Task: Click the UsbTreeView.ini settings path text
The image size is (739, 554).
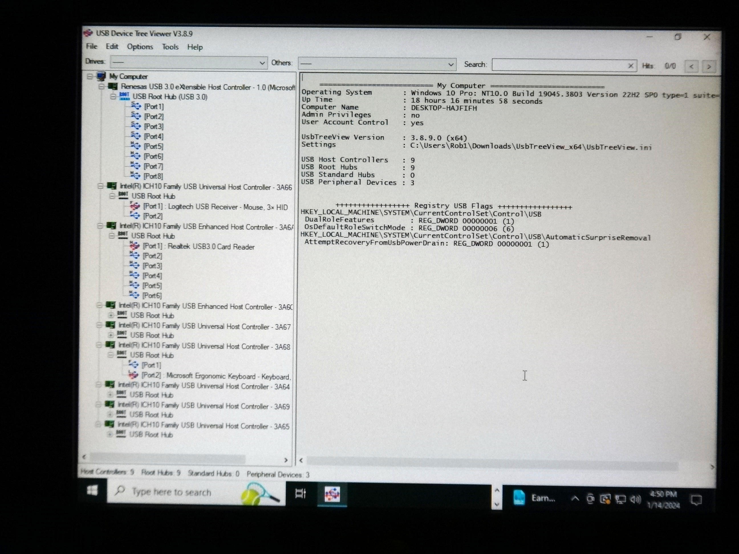Action: tap(531, 146)
